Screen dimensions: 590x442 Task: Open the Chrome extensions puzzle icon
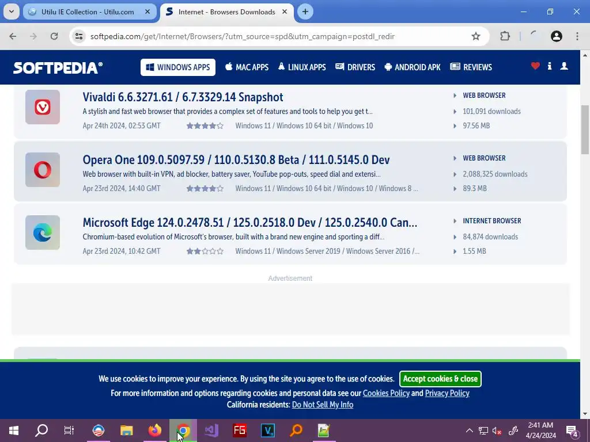point(505,36)
